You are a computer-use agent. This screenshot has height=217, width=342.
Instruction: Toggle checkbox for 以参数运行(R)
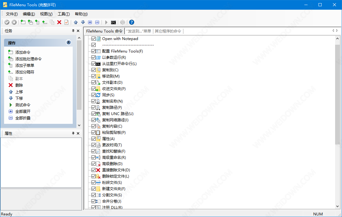pyautogui.click(x=93, y=58)
